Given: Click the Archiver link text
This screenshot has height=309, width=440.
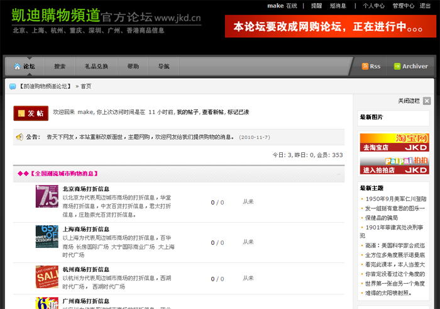Looking at the screenshot, I should (415, 66).
